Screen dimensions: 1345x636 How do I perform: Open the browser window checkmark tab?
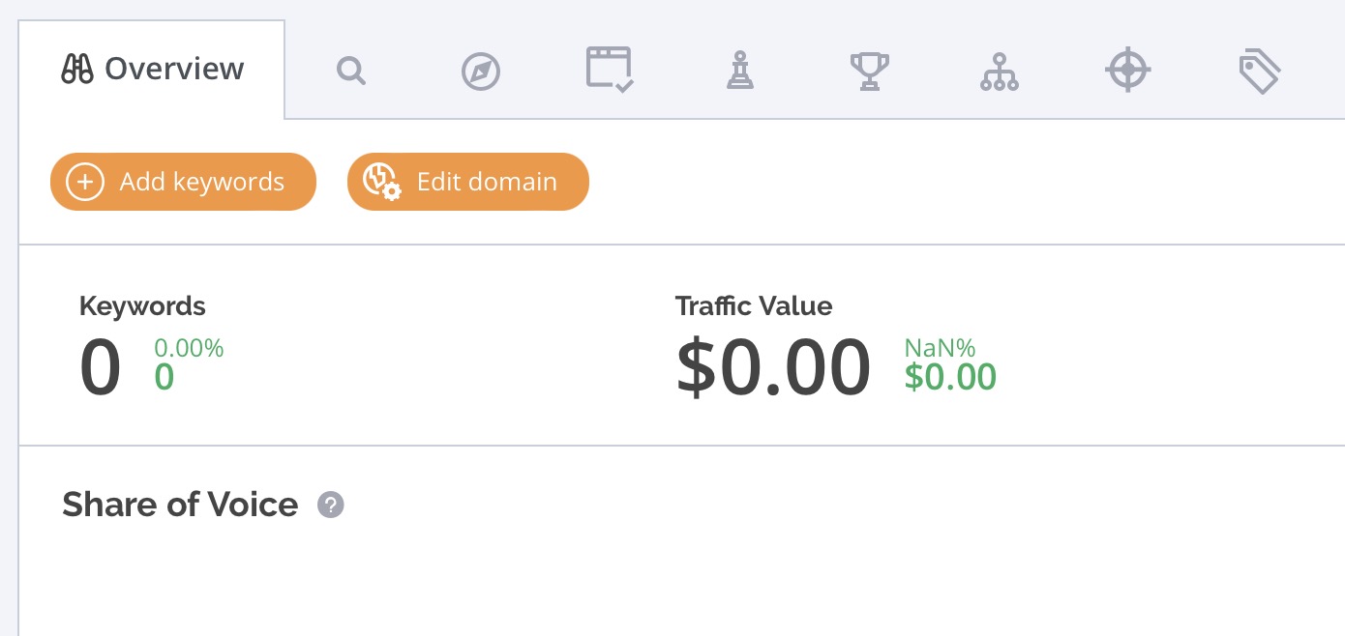click(611, 70)
